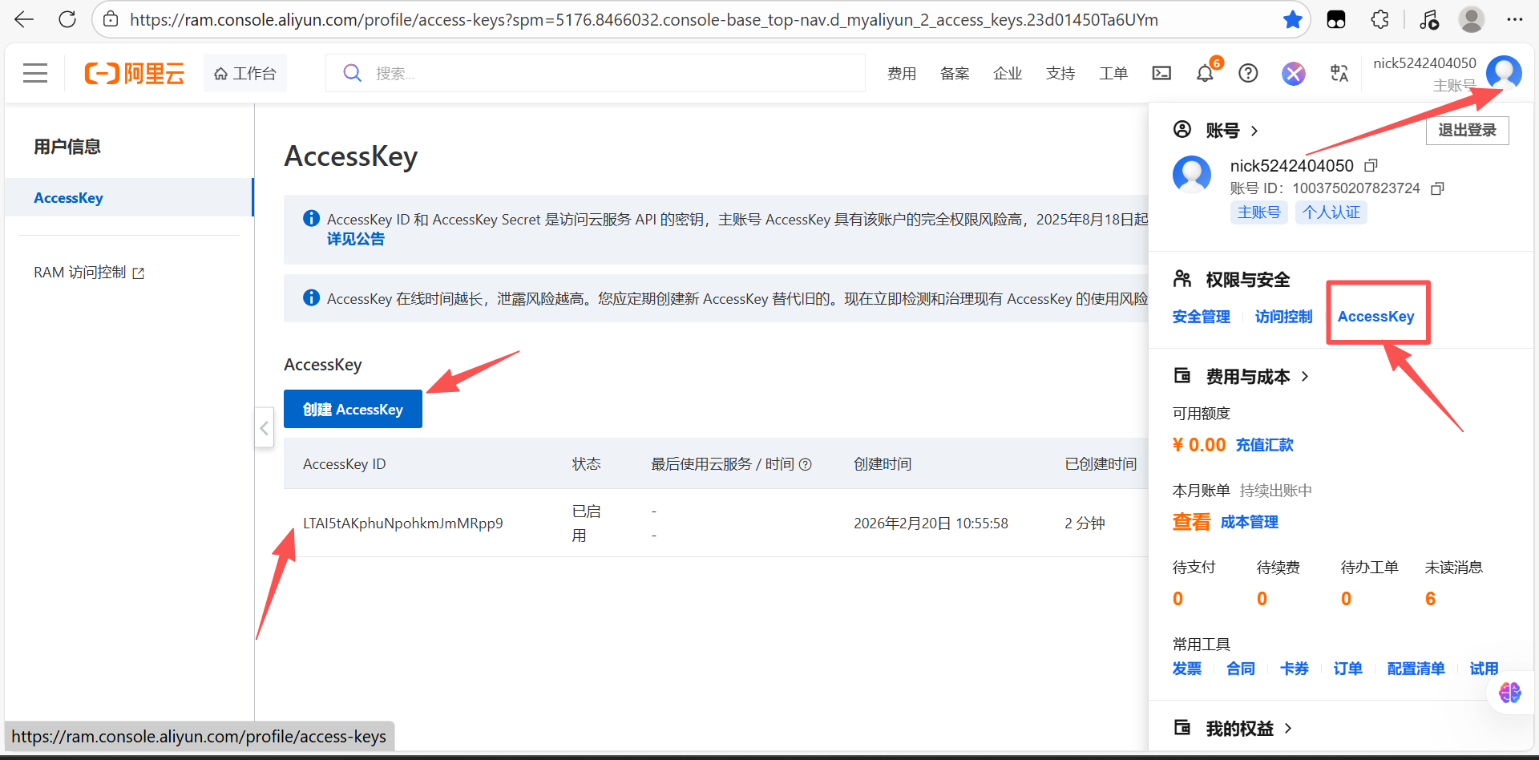Click the Aliyun 阿里云 logo
The width and height of the screenshot is (1539, 760).
coord(135,73)
